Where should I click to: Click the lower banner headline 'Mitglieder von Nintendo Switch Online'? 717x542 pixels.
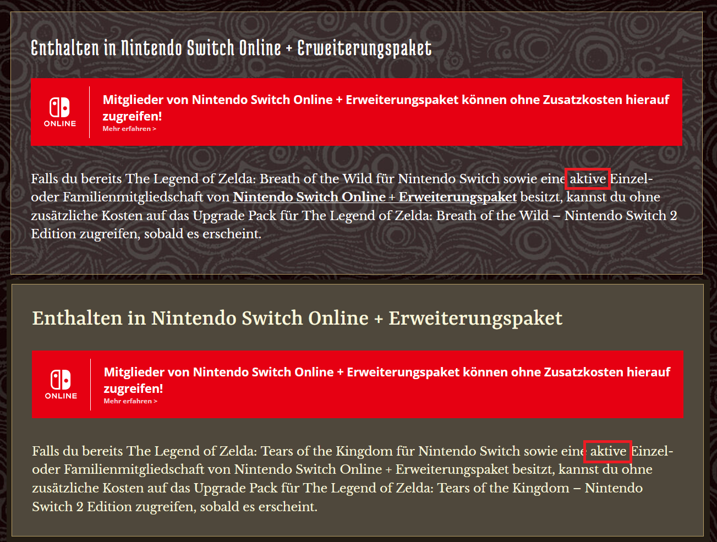(387, 380)
